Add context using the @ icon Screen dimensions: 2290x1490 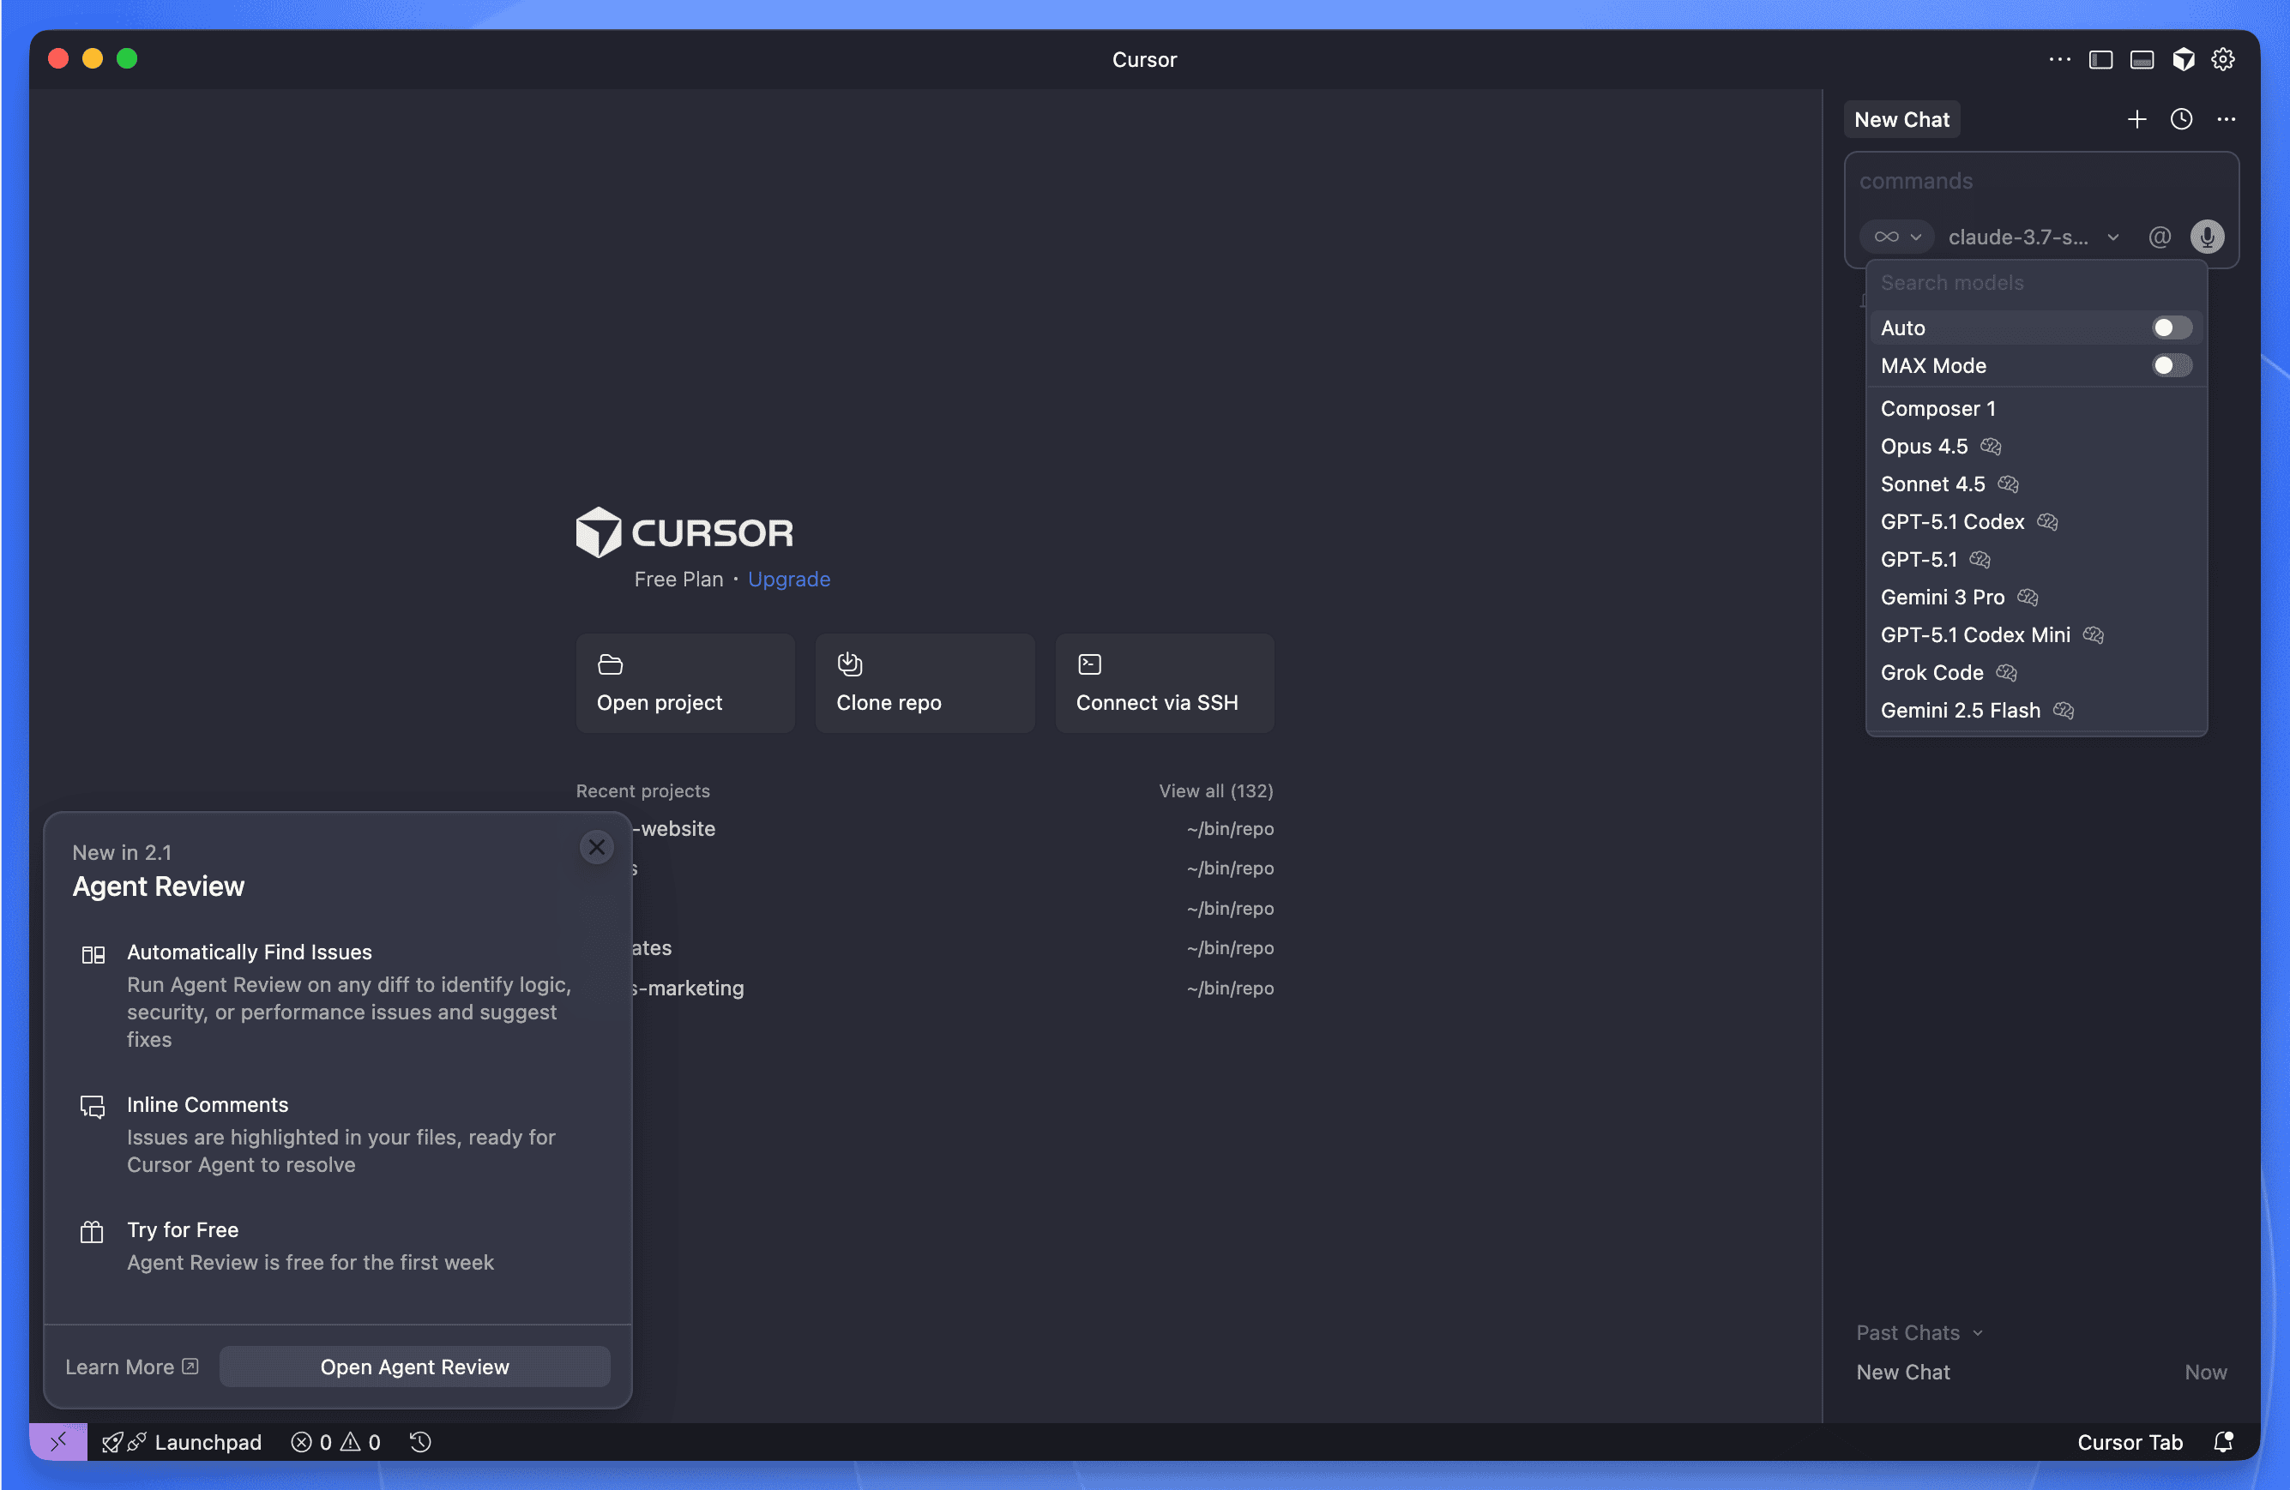[x=2159, y=237]
